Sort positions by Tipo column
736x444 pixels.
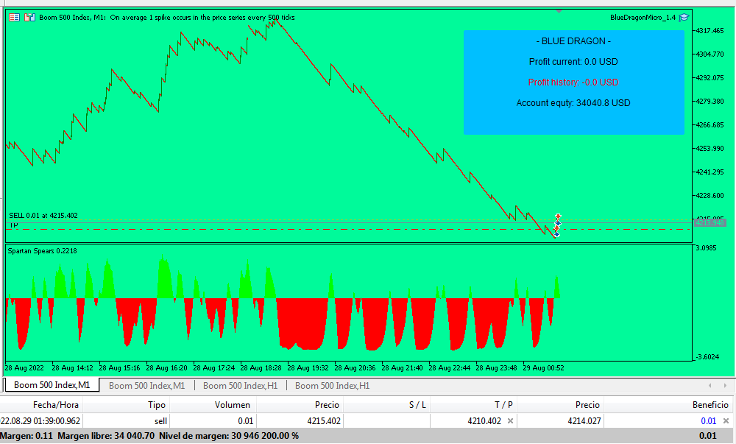point(126,404)
